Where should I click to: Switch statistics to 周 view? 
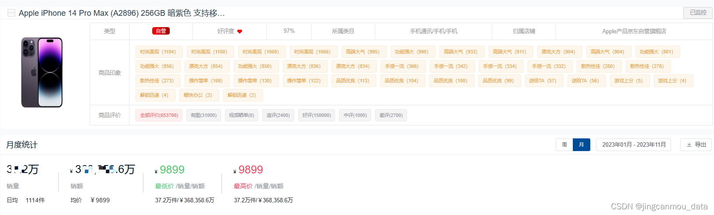coord(564,145)
